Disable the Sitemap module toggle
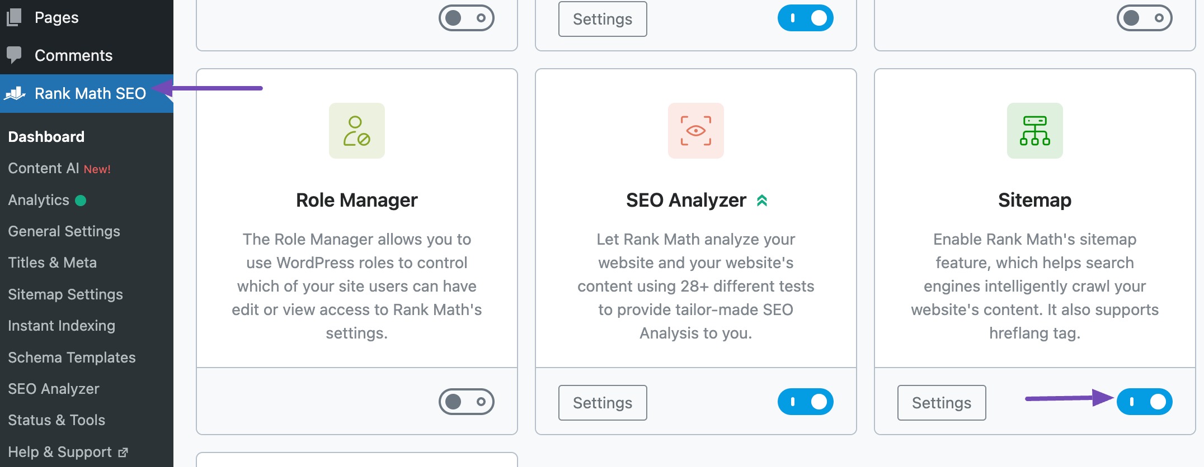Screen dimensions: 1204x467 click(x=1145, y=402)
